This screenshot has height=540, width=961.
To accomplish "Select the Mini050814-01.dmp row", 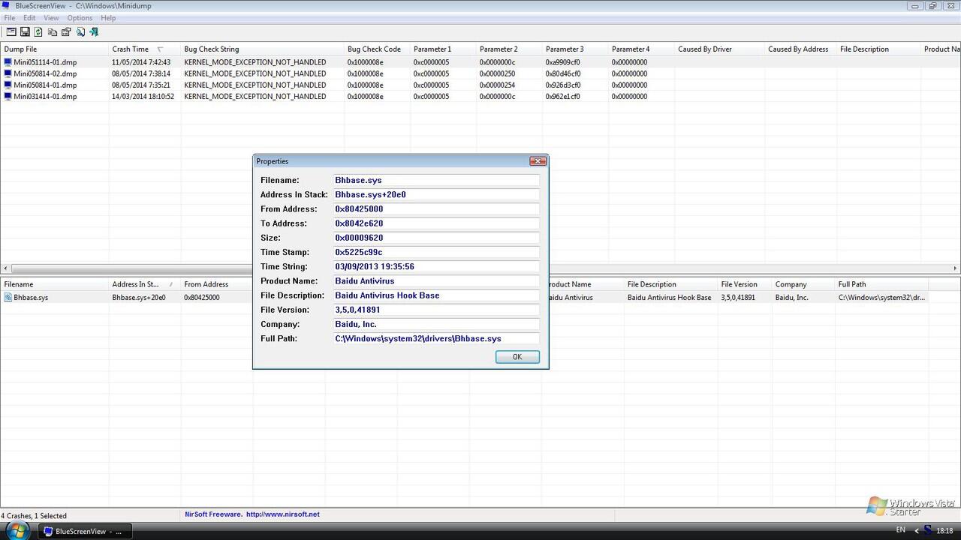I will tap(480, 85).
